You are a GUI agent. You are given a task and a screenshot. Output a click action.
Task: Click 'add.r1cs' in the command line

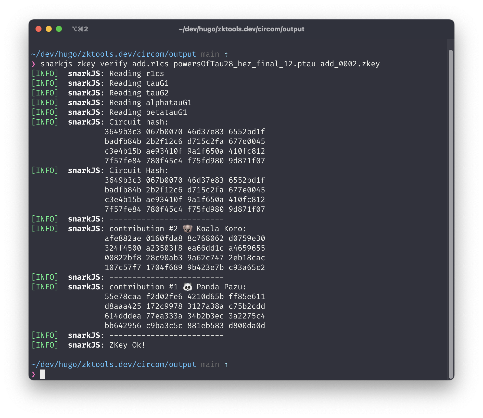coord(150,64)
